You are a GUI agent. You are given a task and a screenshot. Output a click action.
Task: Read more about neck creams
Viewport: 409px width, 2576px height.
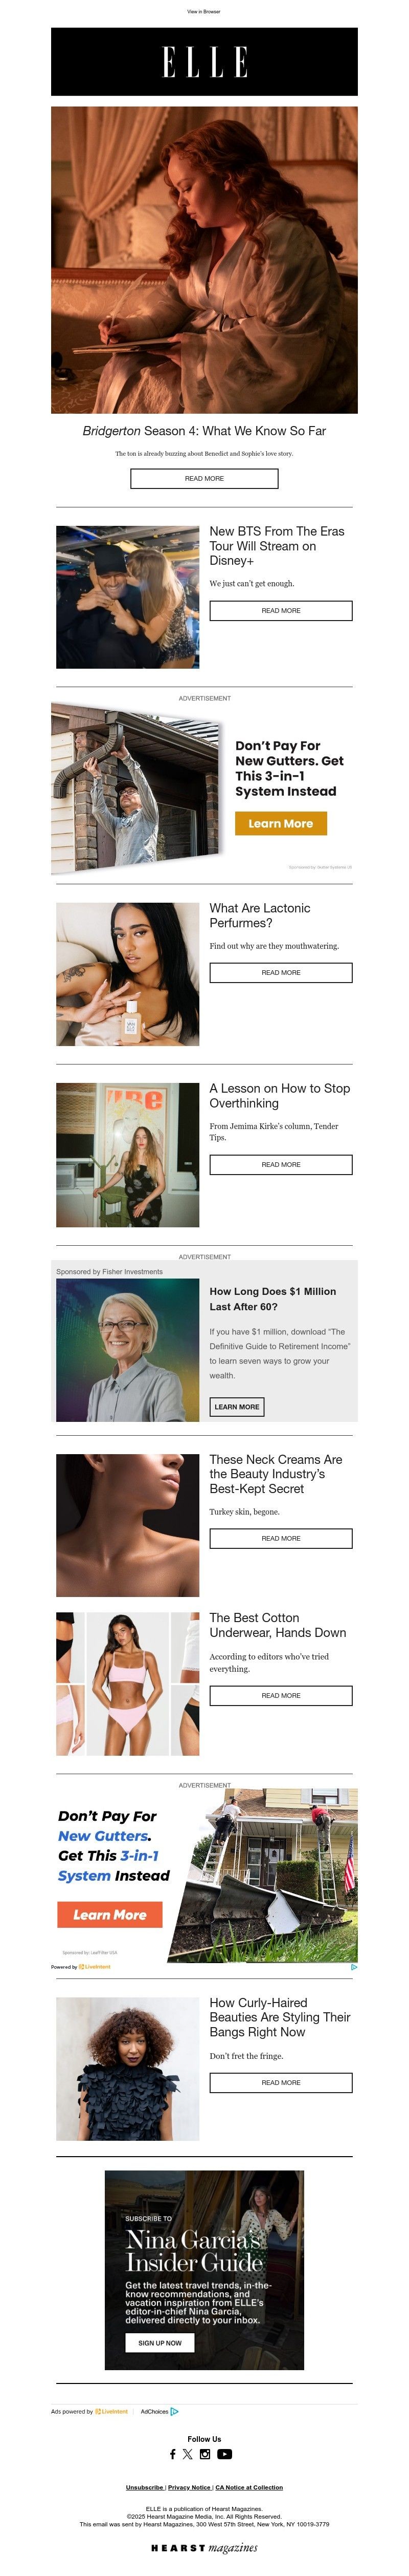[x=281, y=1539]
